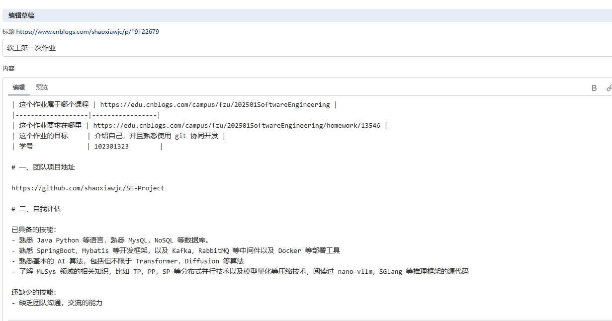
Task: Click the table separator dashes line
Action: pos(86,115)
